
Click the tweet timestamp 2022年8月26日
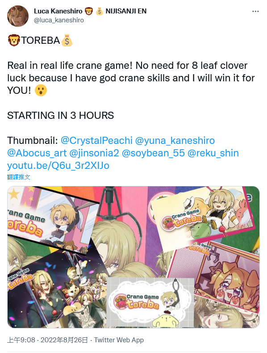tap(64, 340)
